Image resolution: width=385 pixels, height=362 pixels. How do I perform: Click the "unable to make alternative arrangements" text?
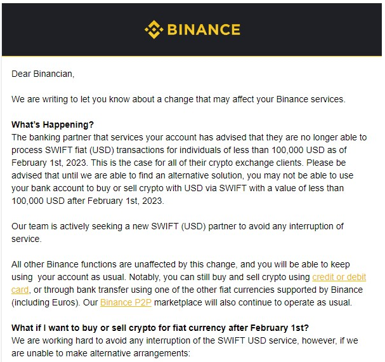tap(101, 352)
